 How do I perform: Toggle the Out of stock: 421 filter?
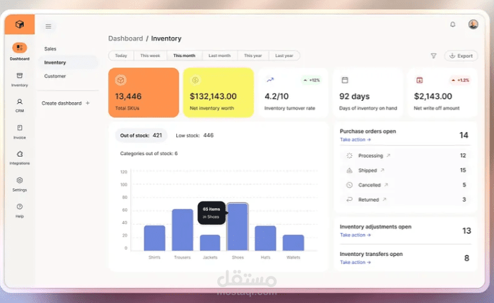141,135
